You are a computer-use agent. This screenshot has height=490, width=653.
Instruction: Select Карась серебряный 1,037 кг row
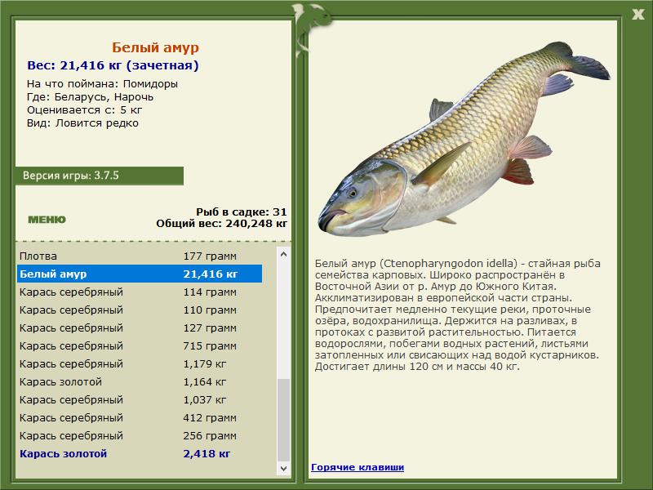(x=140, y=399)
